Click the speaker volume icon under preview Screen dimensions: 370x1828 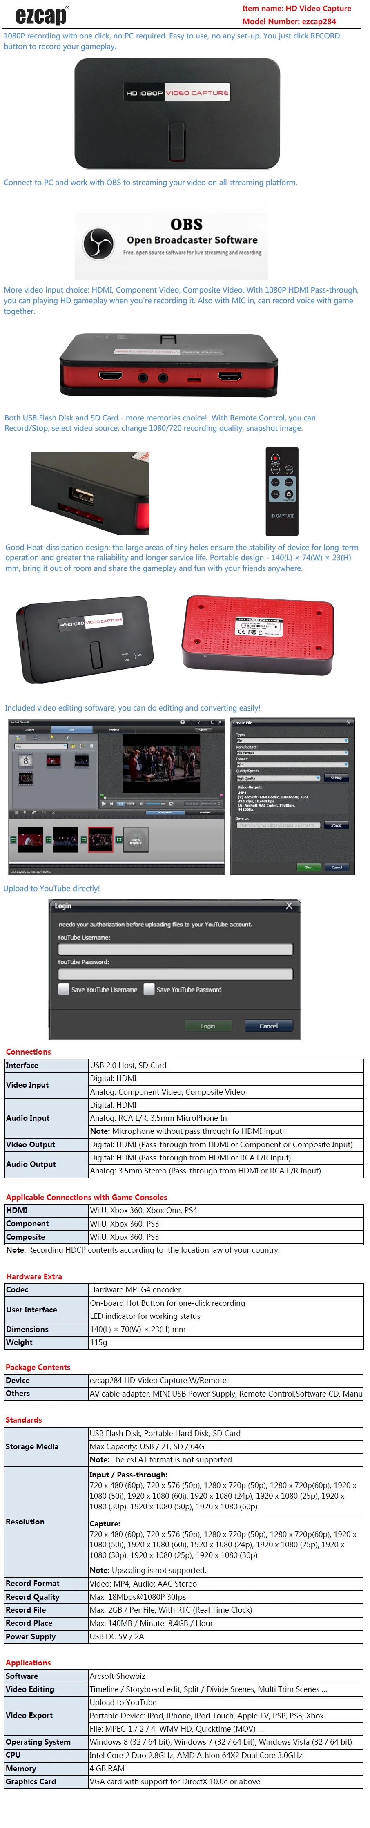coord(141,803)
